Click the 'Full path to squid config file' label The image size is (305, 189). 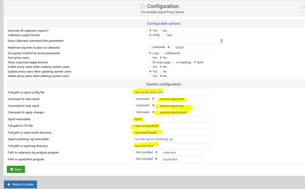[x=26, y=92]
